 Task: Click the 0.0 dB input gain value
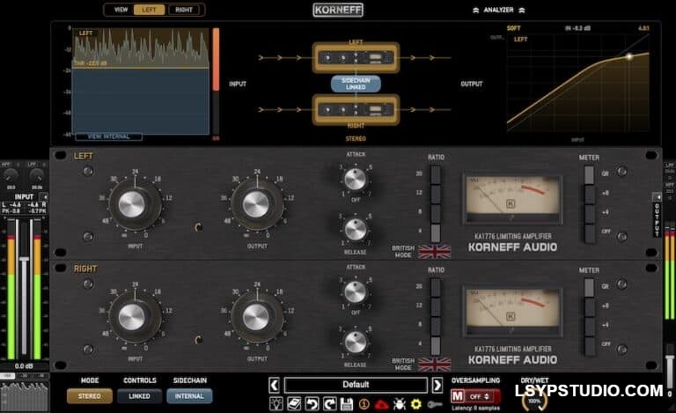24,366
